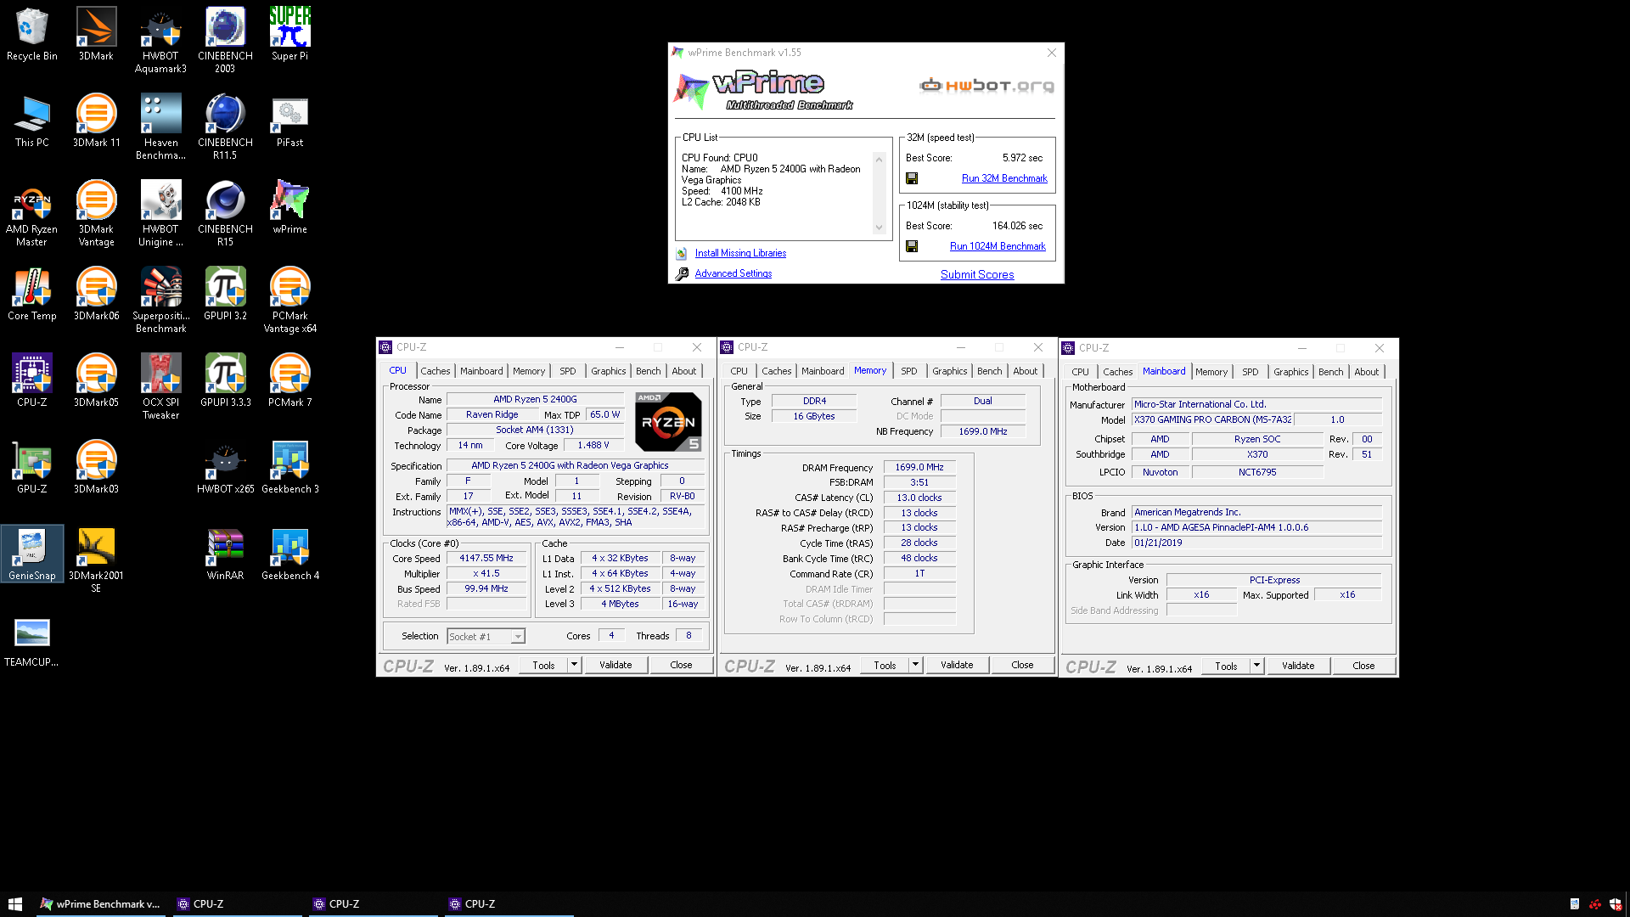
Task: Click scroll-down arrow in wPrime CPU list
Action: [879, 228]
